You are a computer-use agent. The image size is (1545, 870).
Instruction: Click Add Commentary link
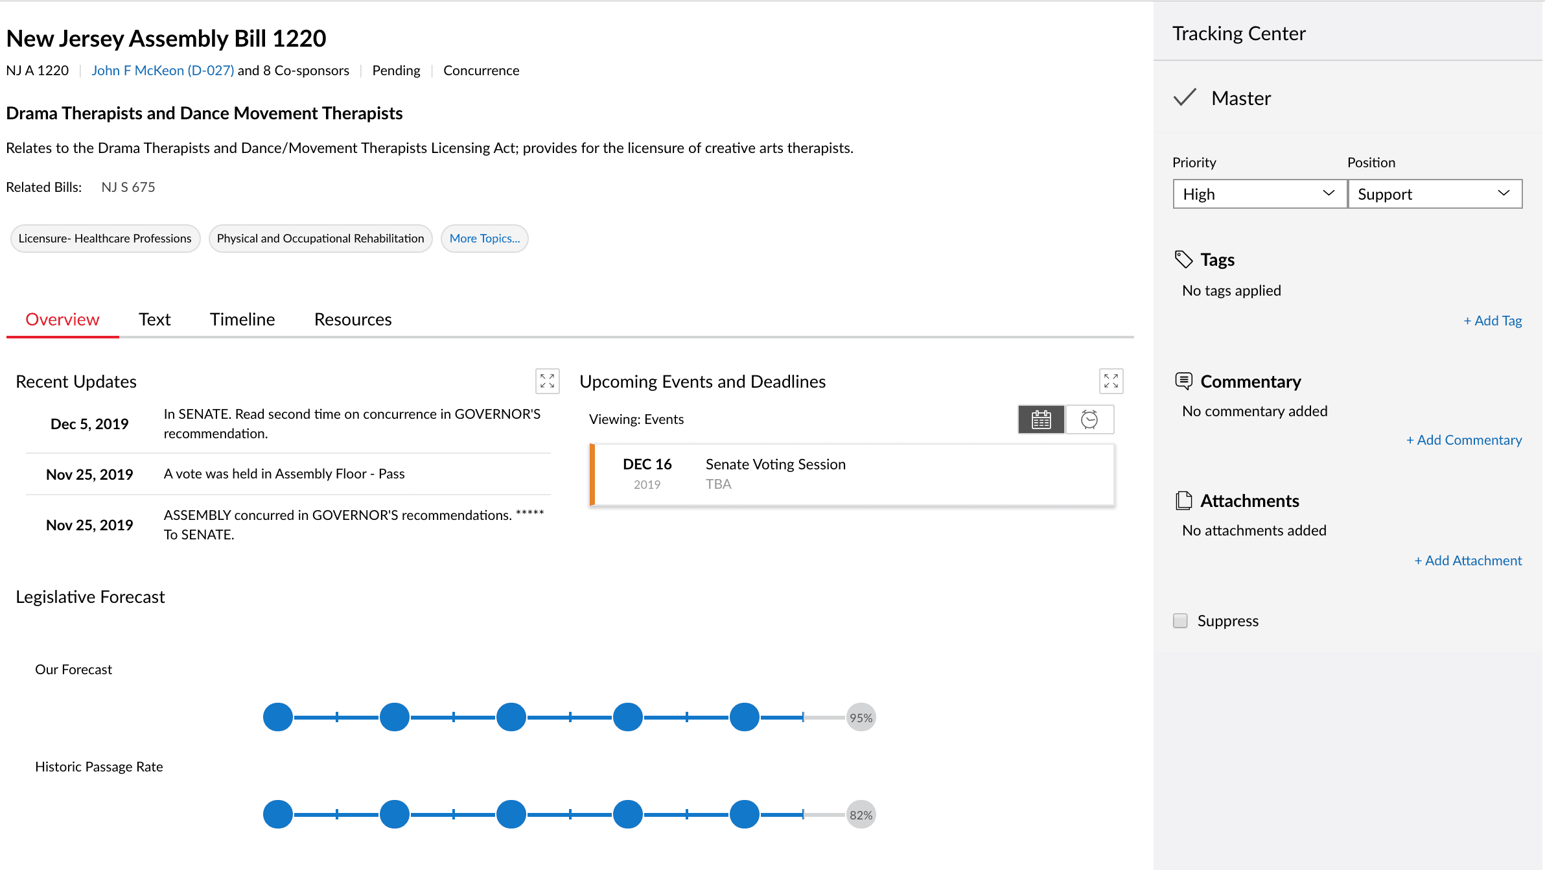point(1463,440)
